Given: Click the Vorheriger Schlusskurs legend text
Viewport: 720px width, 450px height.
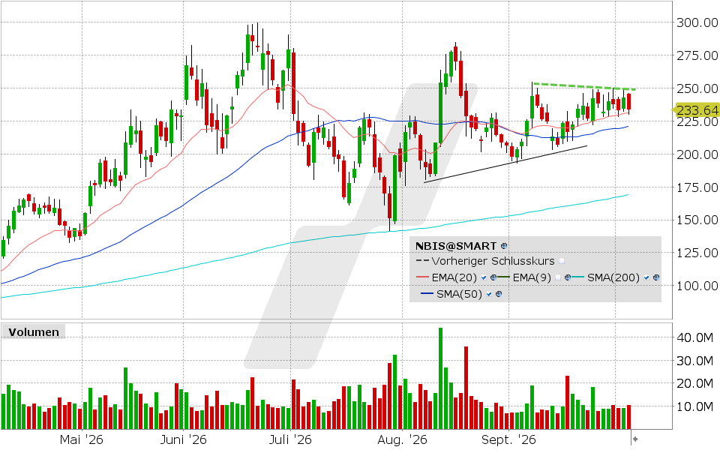Looking at the screenshot, I should [493, 261].
